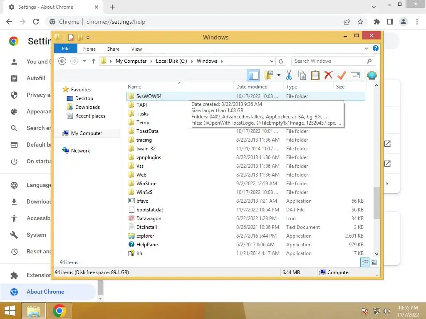Click the Paste clipboard icon
426x319 pixels.
pos(315,75)
